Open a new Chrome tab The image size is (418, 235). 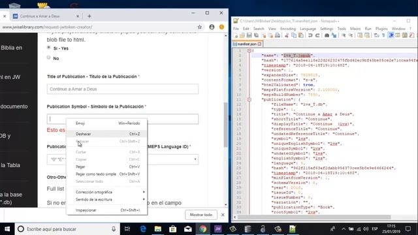(x=89, y=16)
